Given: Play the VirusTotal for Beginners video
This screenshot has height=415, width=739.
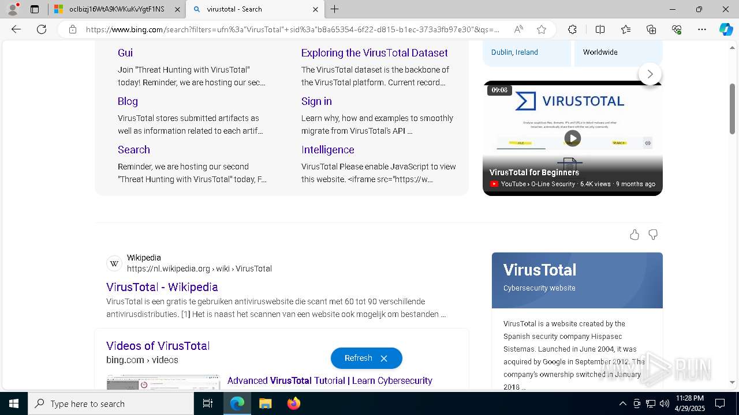Looking at the screenshot, I should click(572, 138).
